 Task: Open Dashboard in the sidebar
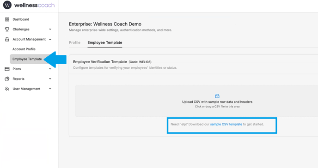pyautogui.click(x=21, y=19)
